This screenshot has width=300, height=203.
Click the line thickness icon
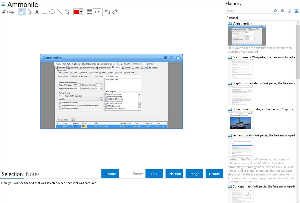[x=89, y=12]
